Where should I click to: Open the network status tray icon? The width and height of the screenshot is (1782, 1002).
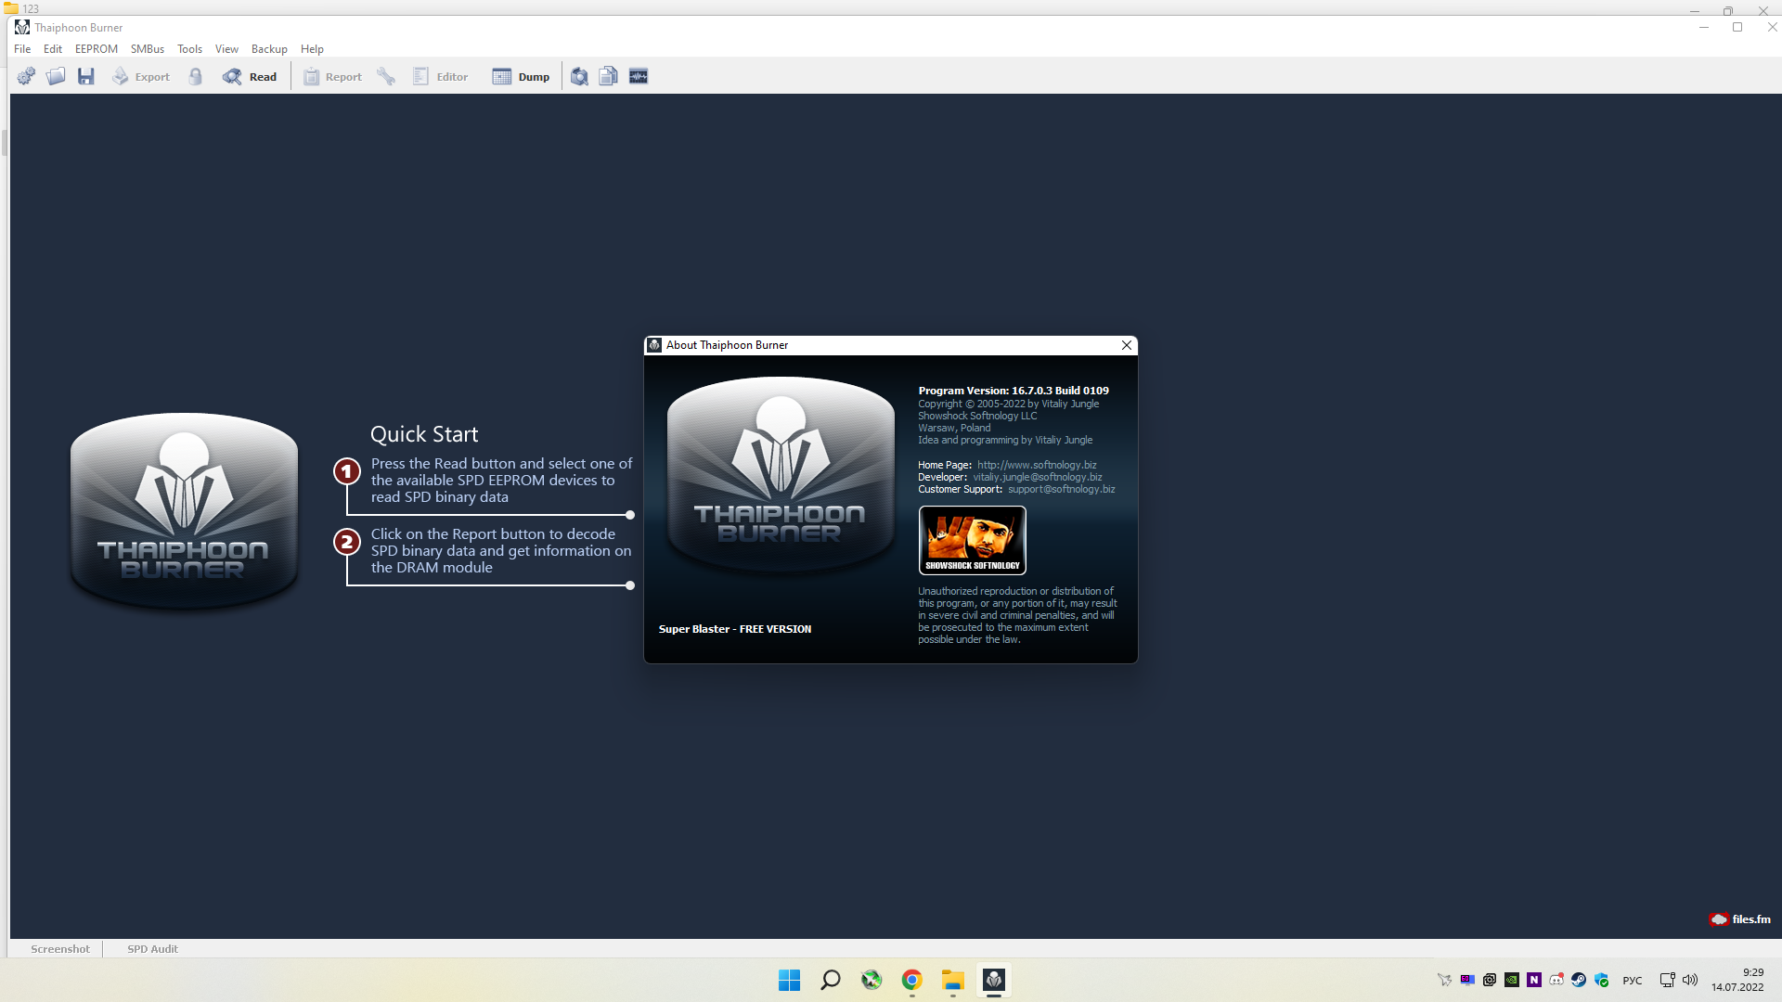pyautogui.click(x=1668, y=980)
